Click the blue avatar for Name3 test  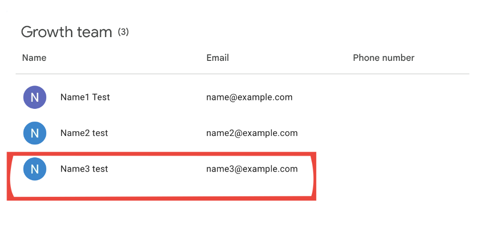point(35,169)
